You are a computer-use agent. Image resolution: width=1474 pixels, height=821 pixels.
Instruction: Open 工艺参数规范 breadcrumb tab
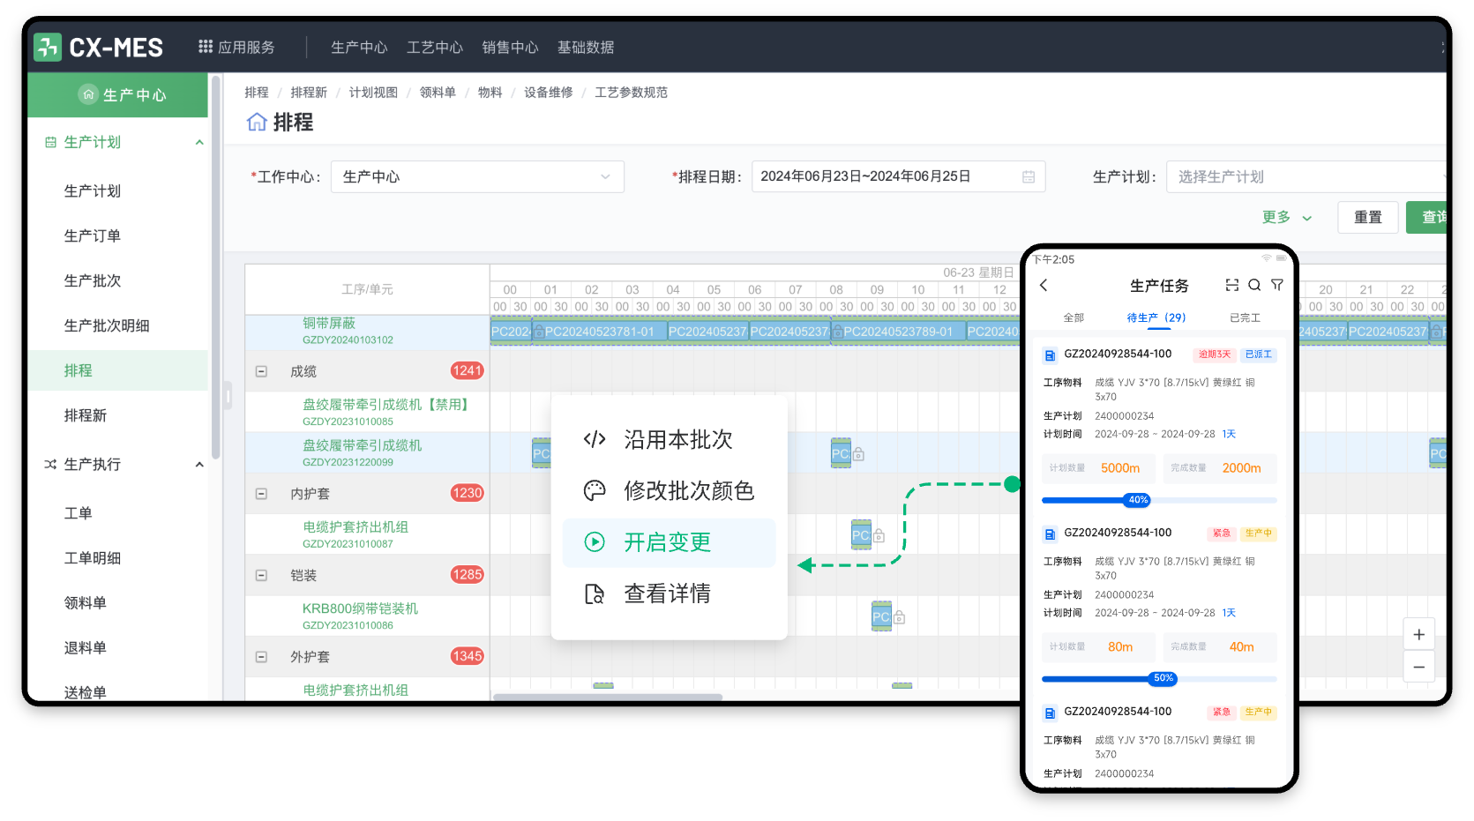[x=631, y=92]
